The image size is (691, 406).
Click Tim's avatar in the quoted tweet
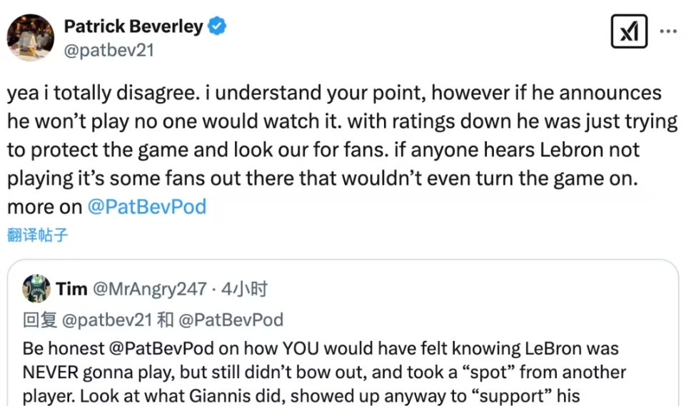[36, 289]
